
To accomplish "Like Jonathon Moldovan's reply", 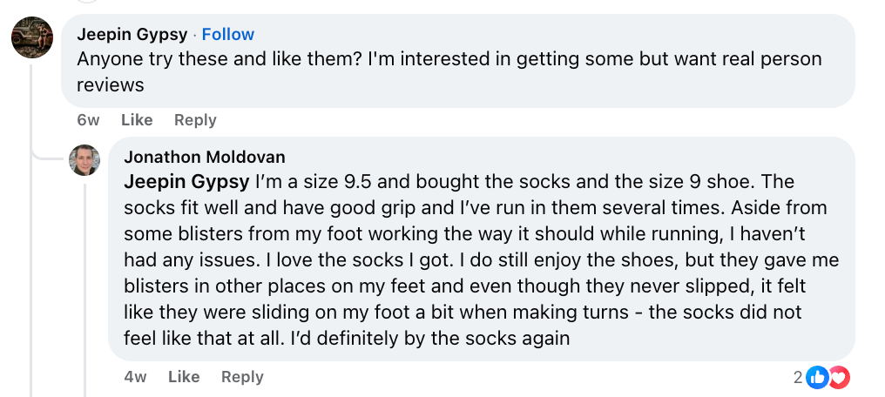I will 184,377.
